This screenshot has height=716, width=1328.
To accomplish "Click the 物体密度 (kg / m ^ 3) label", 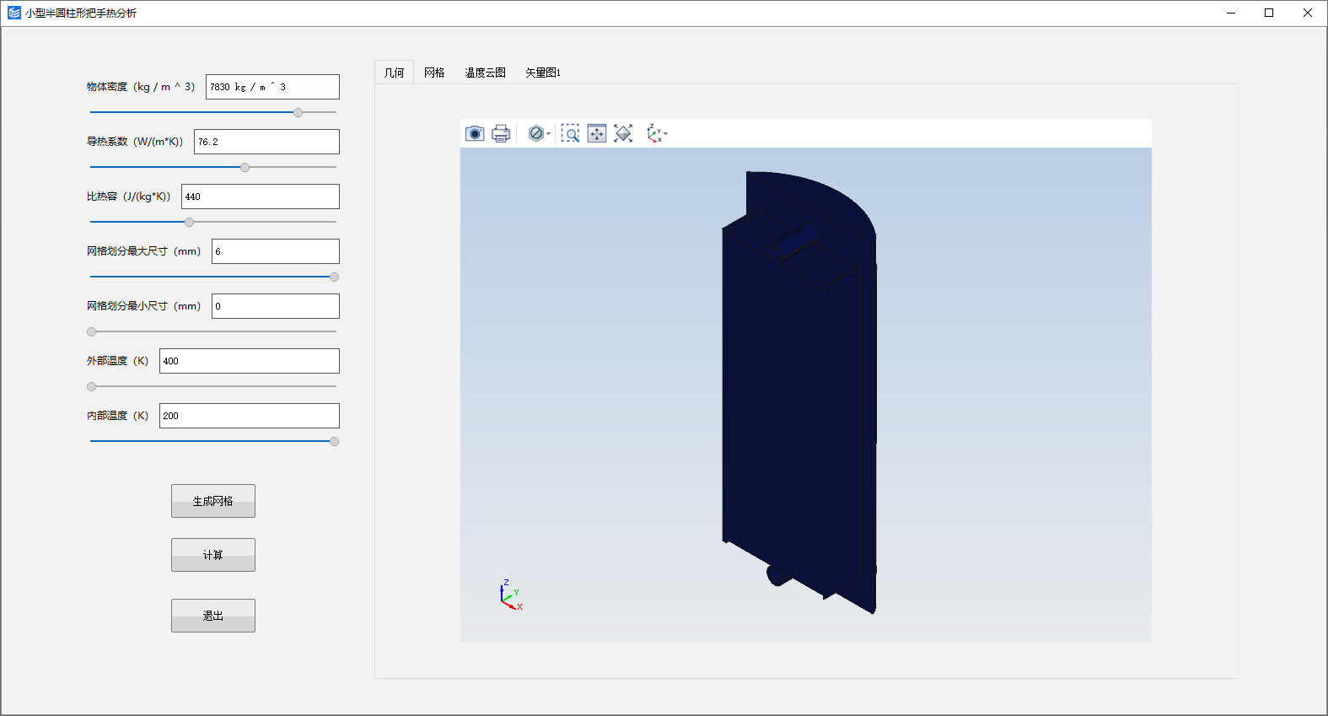I will pos(141,87).
